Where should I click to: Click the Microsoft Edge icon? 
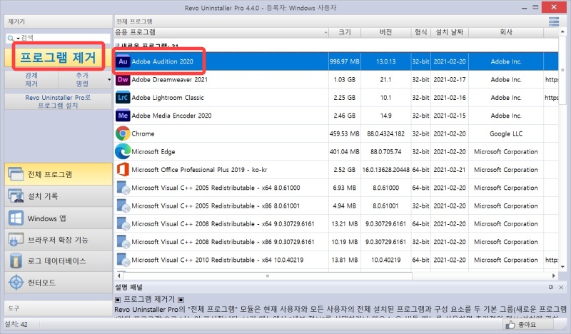tap(123, 151)
